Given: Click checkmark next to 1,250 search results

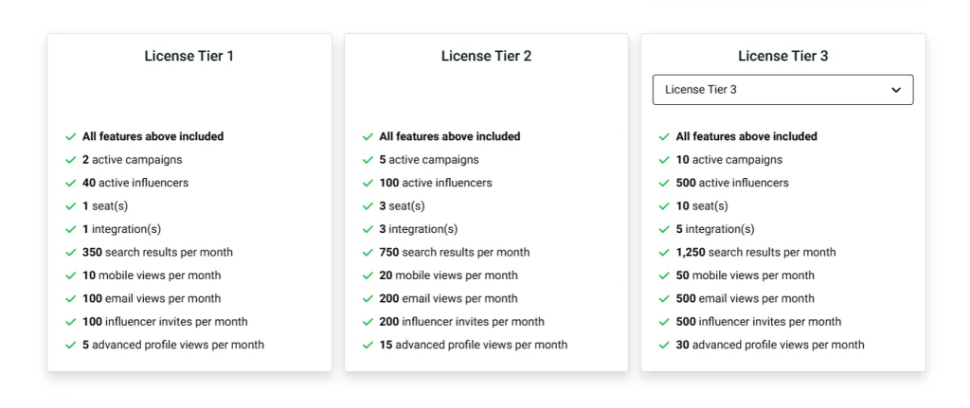Looking at the screenshot, I should click(x=664, y=253).
